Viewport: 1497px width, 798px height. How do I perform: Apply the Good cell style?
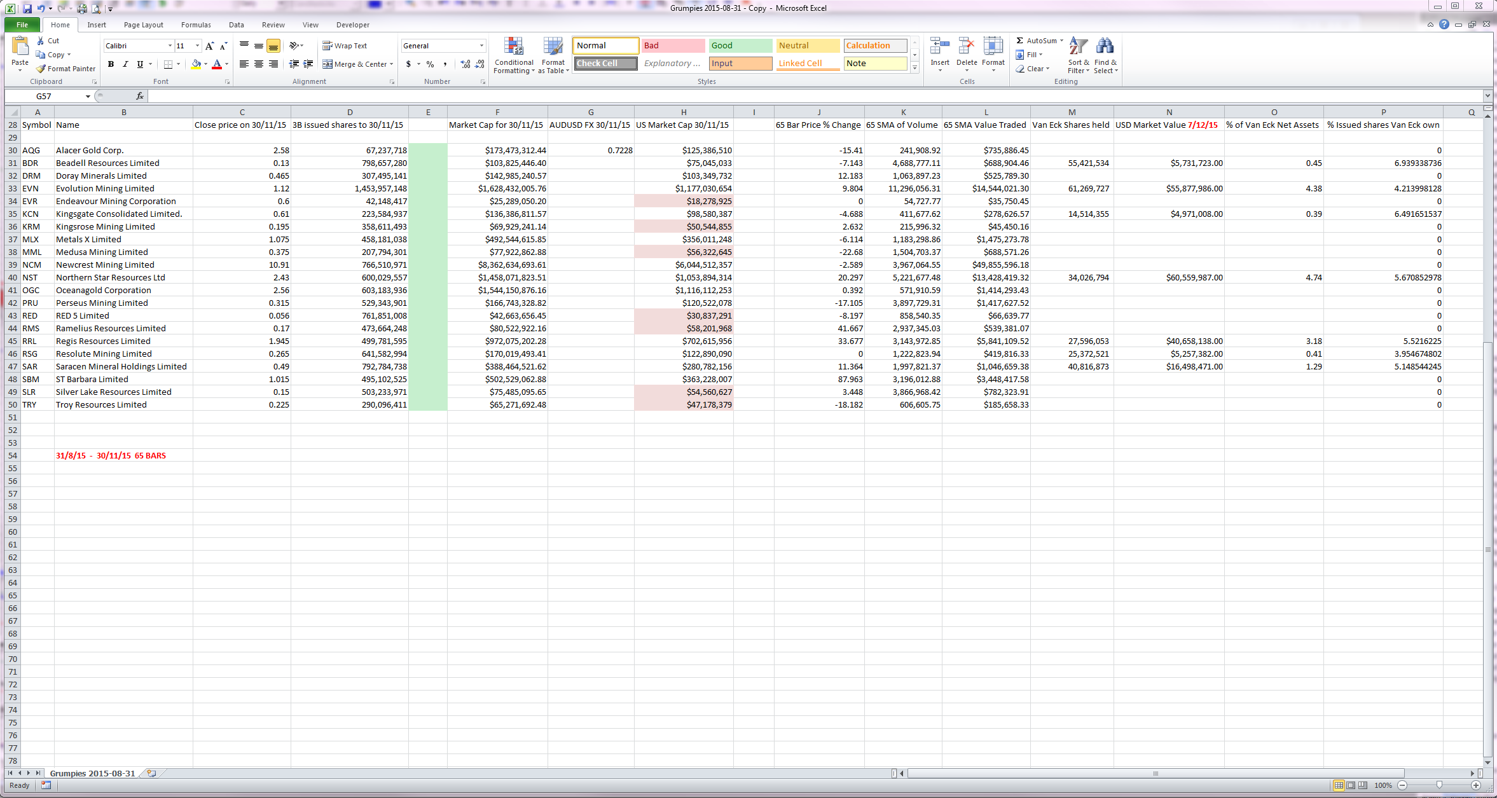tap(740, 46)
